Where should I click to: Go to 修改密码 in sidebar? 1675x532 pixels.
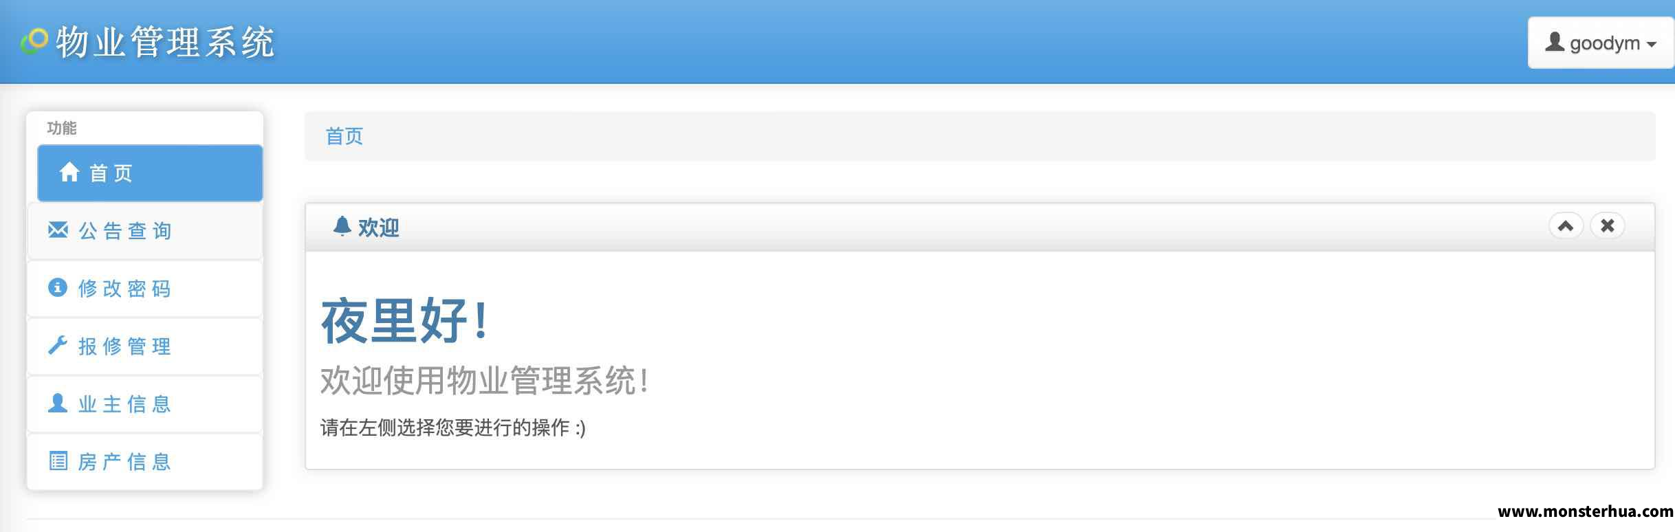(x=145, y=288)
